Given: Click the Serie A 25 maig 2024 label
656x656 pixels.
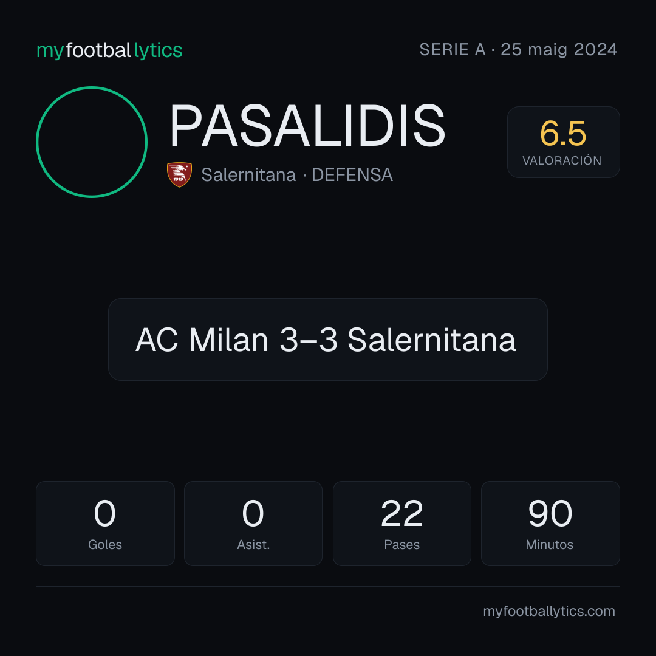Looking at the screenshot, I should pyautogui.click(x=518, y=49).
